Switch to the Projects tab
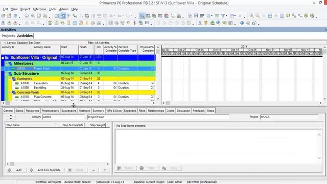Screen dimensions: 327x184 (8, 36)
